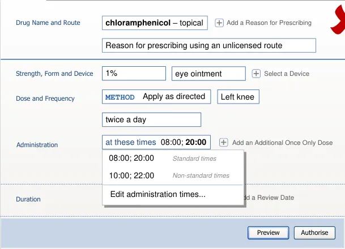Click the unlicensed route reason input field
The height and width of the screenshot is (249, 345).
pos(209,45)
